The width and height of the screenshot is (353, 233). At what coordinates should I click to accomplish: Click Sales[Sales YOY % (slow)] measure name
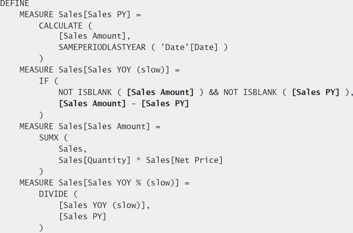pyautogui.click(x=119, y=183)
